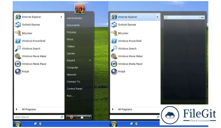221x128 pixels.
Task: Open English.xml from the jump list
Action: pos(182,17)
